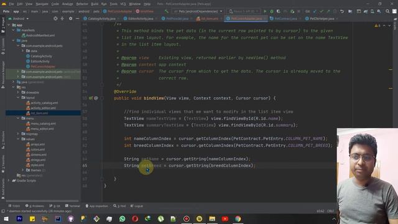Collapse the app module node
Viewport: 398px width, 224px height.
coord(9,25)
